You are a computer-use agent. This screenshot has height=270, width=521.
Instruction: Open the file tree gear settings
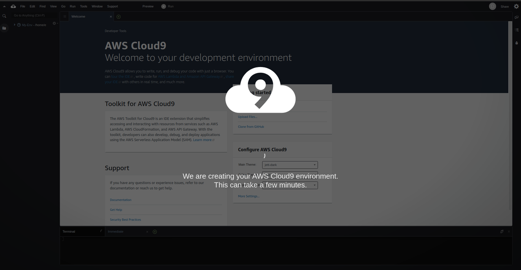point(55,23)
